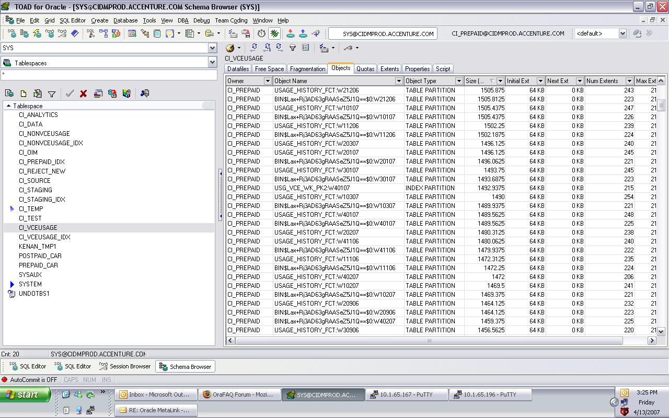The image size is (669, 418).
Task: Switch to CI_PREPAID@CIDMPROD connection
Action: point(508,33)
